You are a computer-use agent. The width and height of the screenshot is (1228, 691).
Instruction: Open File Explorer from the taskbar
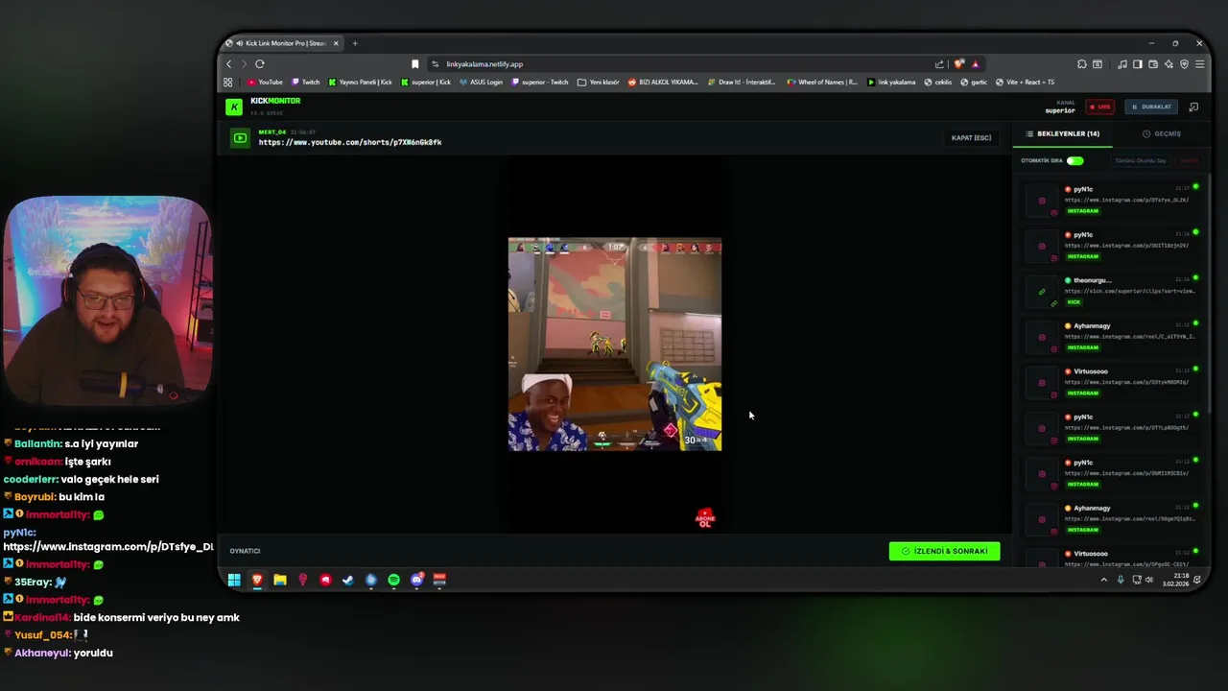[280, 580]
